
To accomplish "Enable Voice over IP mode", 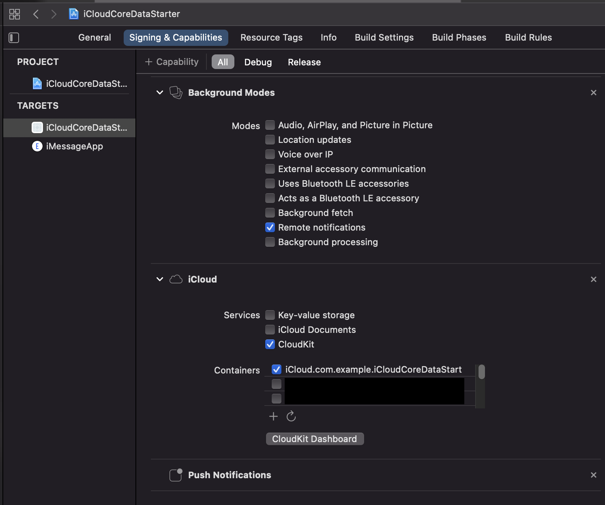I will point(270,154).
